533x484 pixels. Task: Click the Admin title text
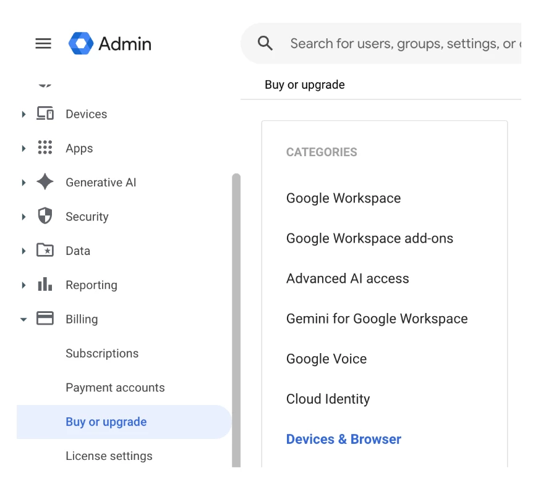point(125,44)
